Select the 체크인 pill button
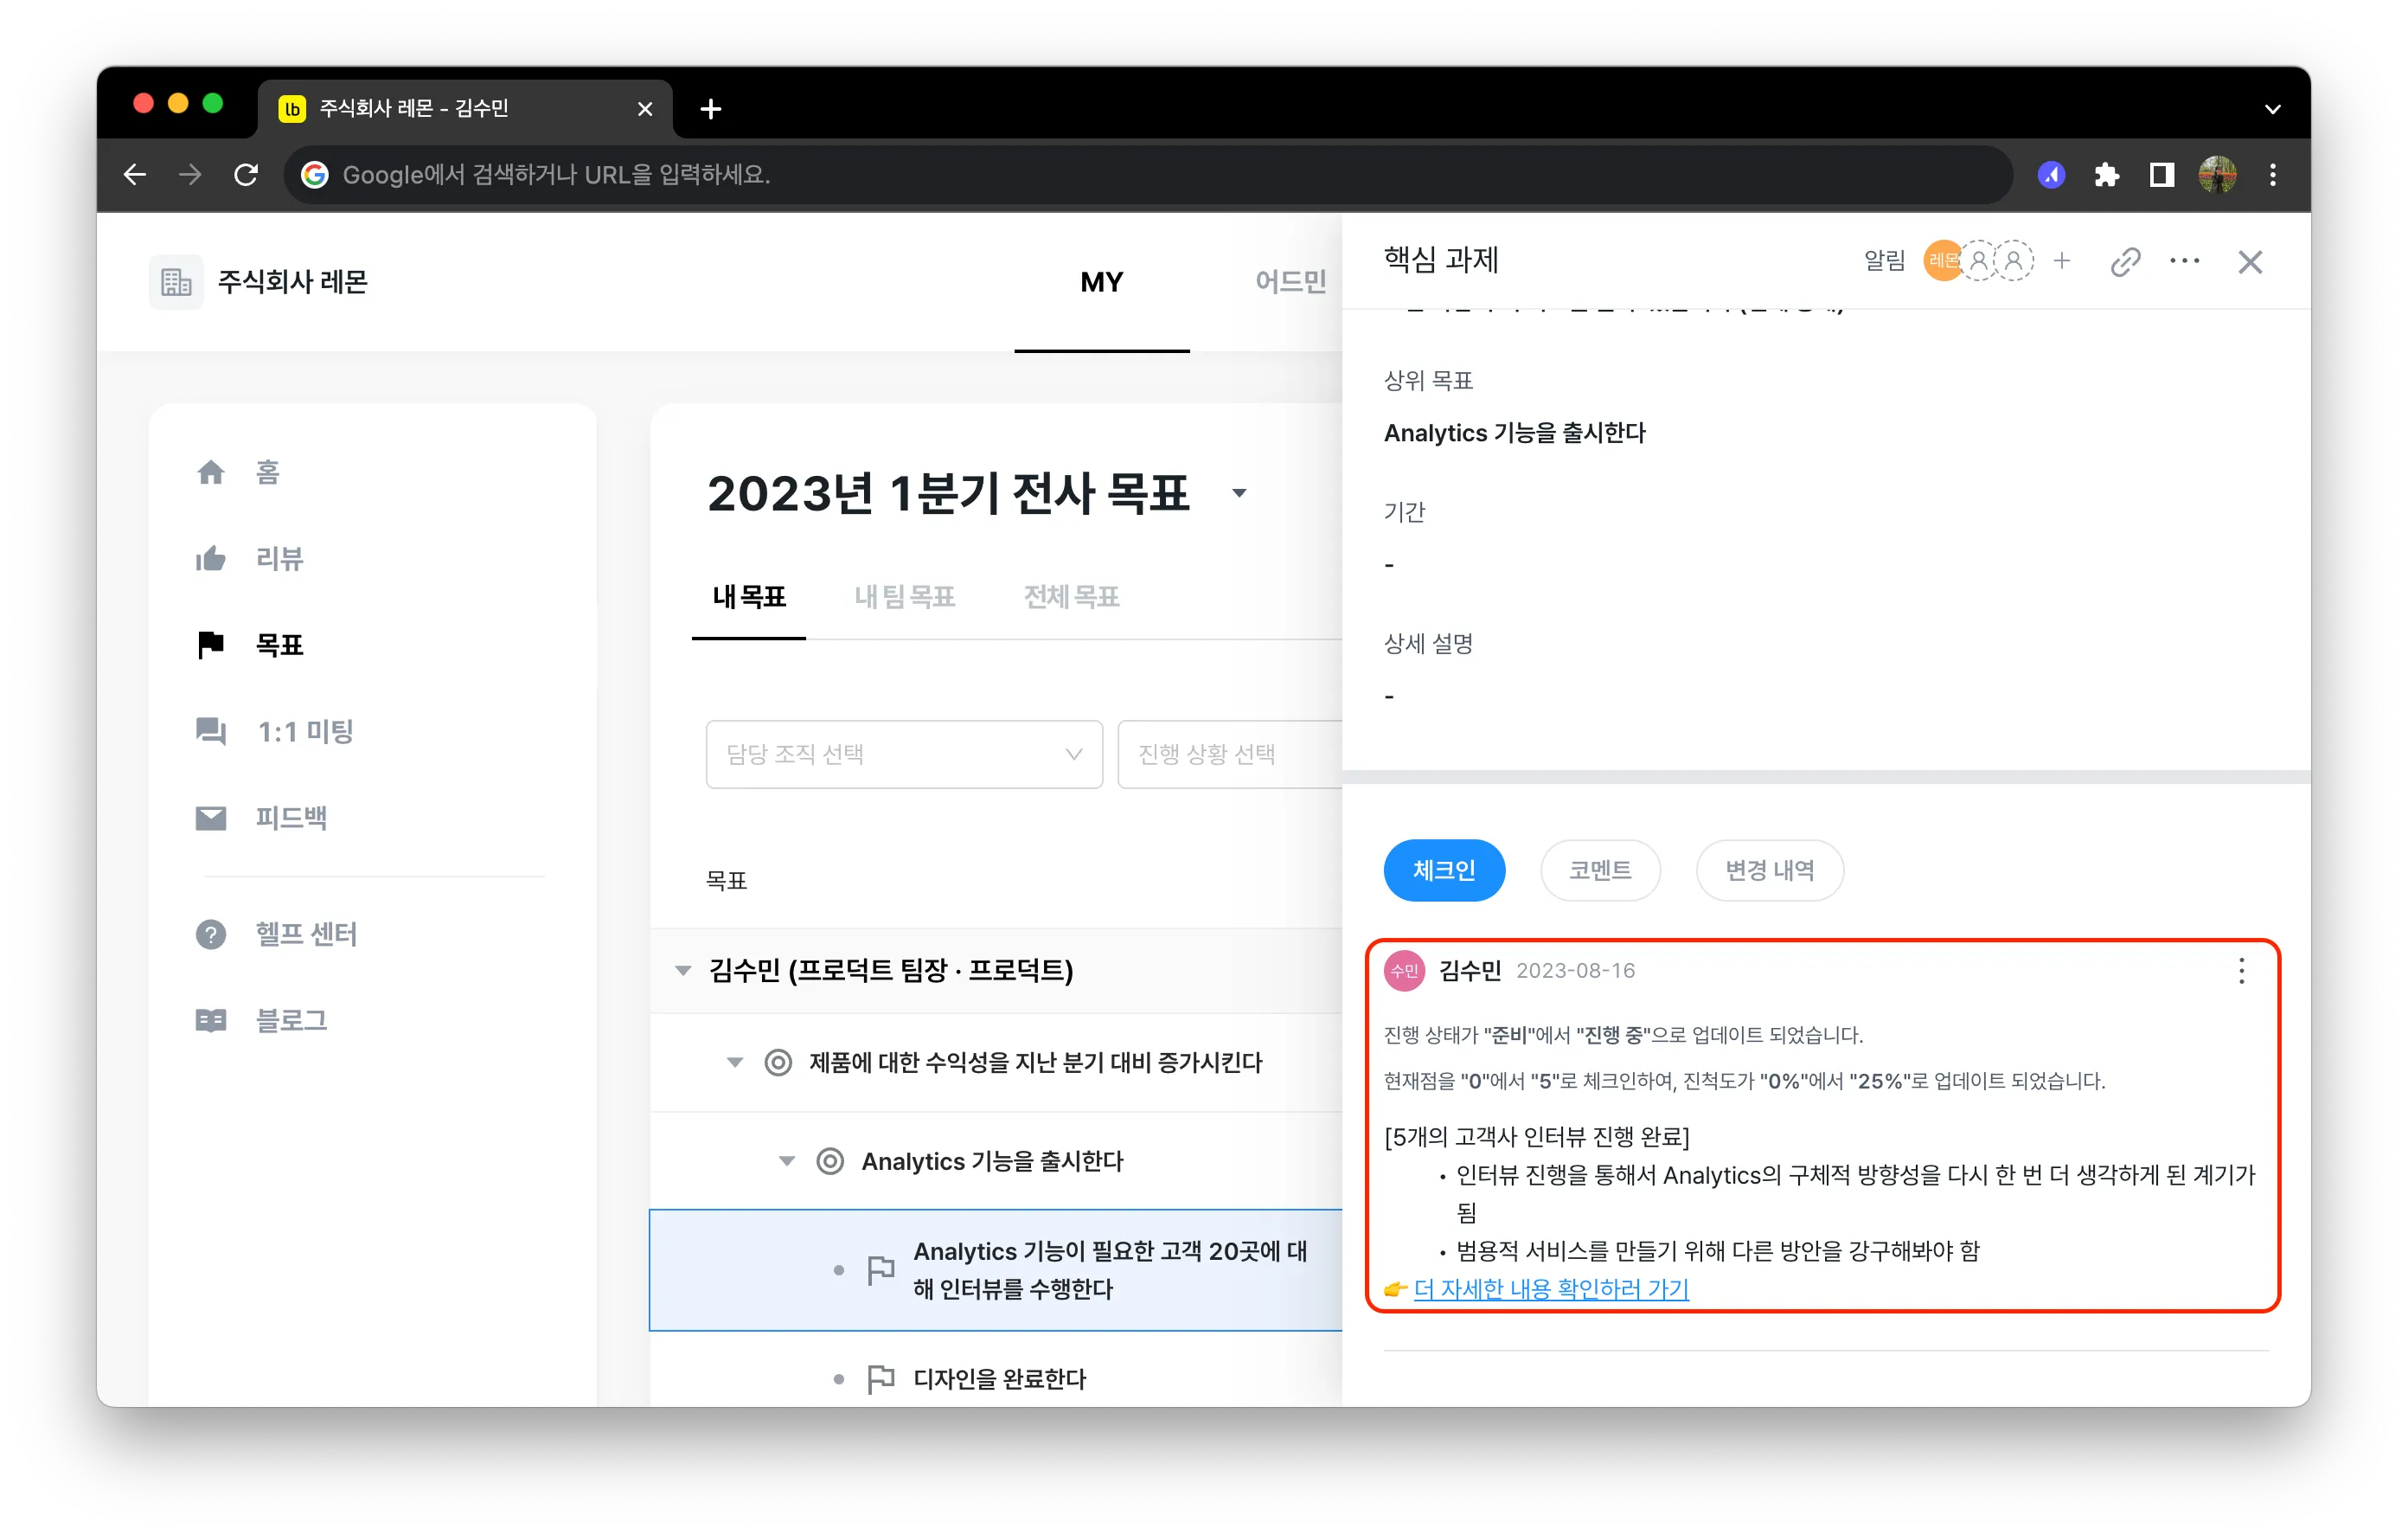Viewport: 2408px width, 1535px height. [1444, 870]
